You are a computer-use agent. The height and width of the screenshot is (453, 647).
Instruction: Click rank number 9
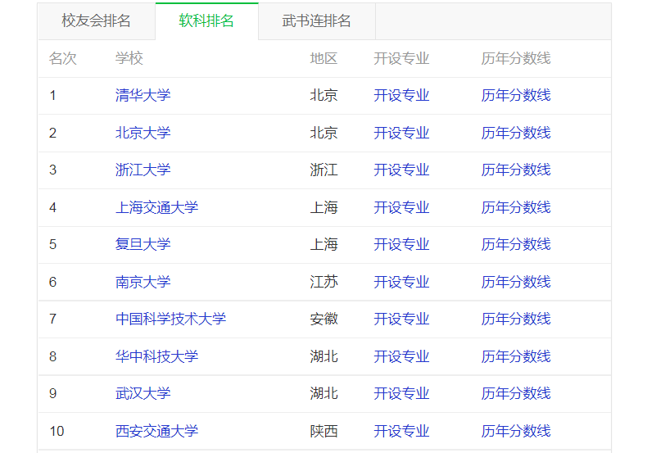point(52,394)
